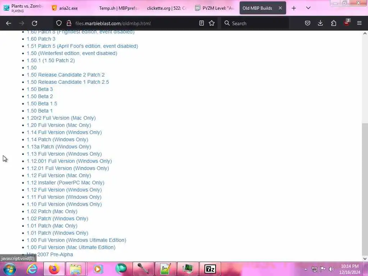Screen dimensions: 368x276
Task: Reload the current page
Action: (34, 23)
